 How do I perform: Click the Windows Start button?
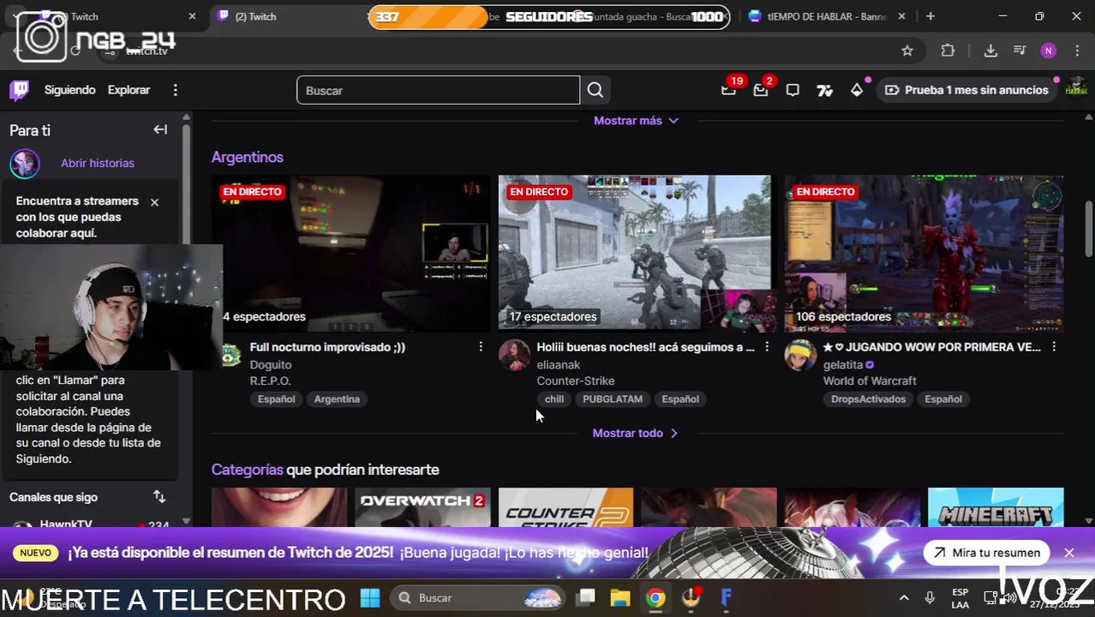click(370, 597)
